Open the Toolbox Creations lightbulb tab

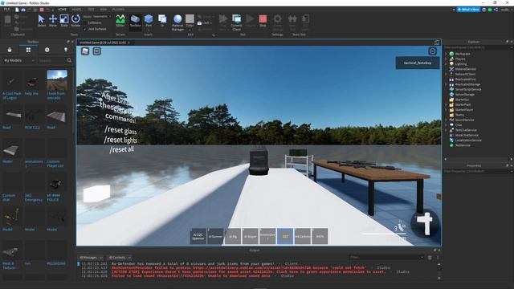click(66, 50)
